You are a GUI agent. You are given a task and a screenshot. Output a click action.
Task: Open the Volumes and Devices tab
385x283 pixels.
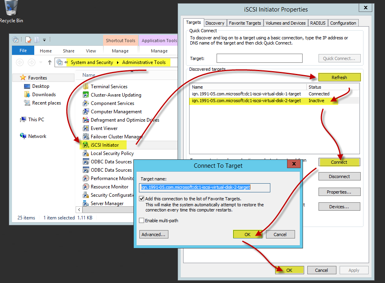tap(285, 23)
